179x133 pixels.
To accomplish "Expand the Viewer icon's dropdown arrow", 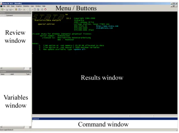I will click(x=22, y=9).
